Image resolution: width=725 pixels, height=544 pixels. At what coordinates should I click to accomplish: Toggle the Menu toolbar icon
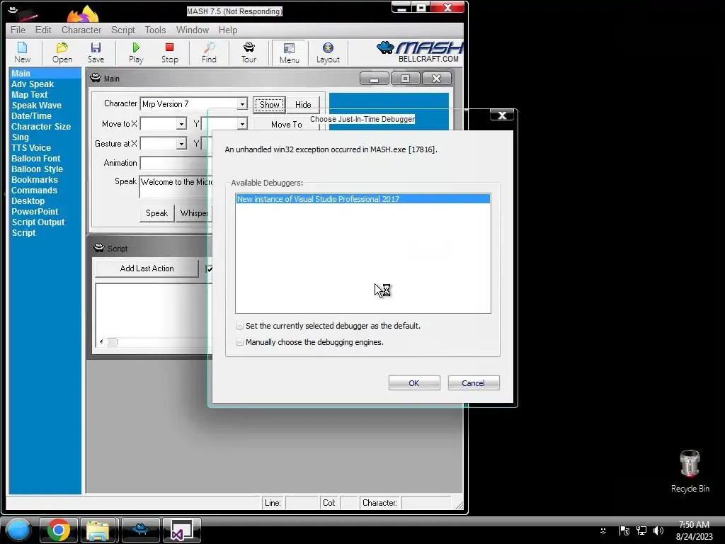289,52
